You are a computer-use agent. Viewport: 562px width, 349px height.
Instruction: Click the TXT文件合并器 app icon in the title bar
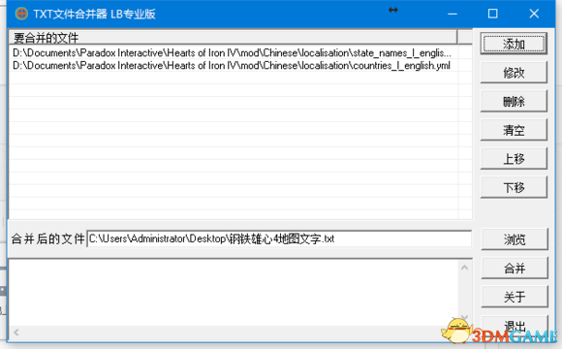pyautogui.click(x=21, y=14)
